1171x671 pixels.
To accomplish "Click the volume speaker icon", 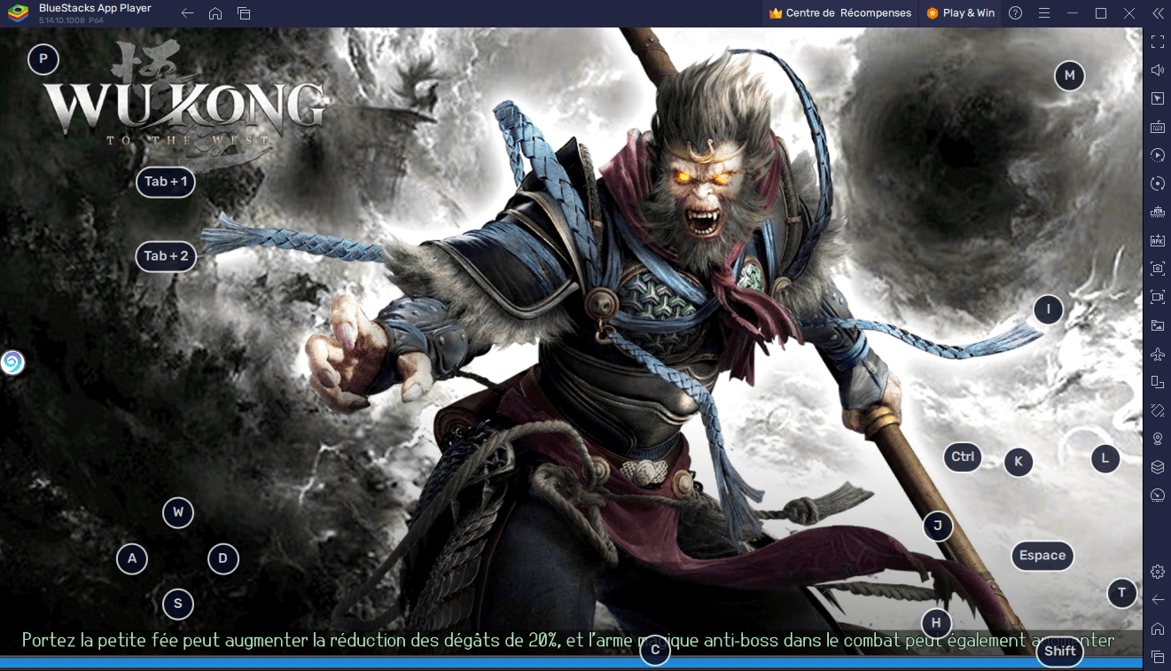I will pyautogui.click(x=1157, y=70).
